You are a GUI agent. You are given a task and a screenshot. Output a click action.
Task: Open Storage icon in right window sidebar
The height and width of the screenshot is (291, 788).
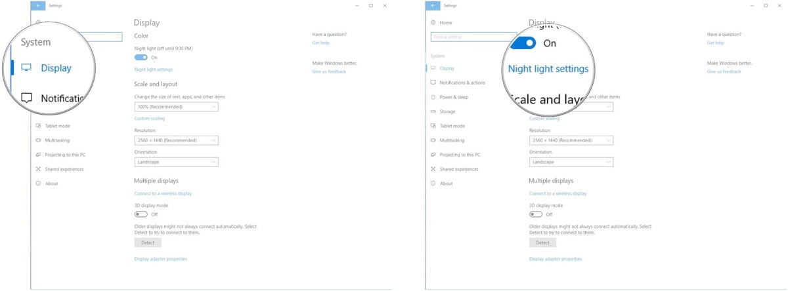433,111
